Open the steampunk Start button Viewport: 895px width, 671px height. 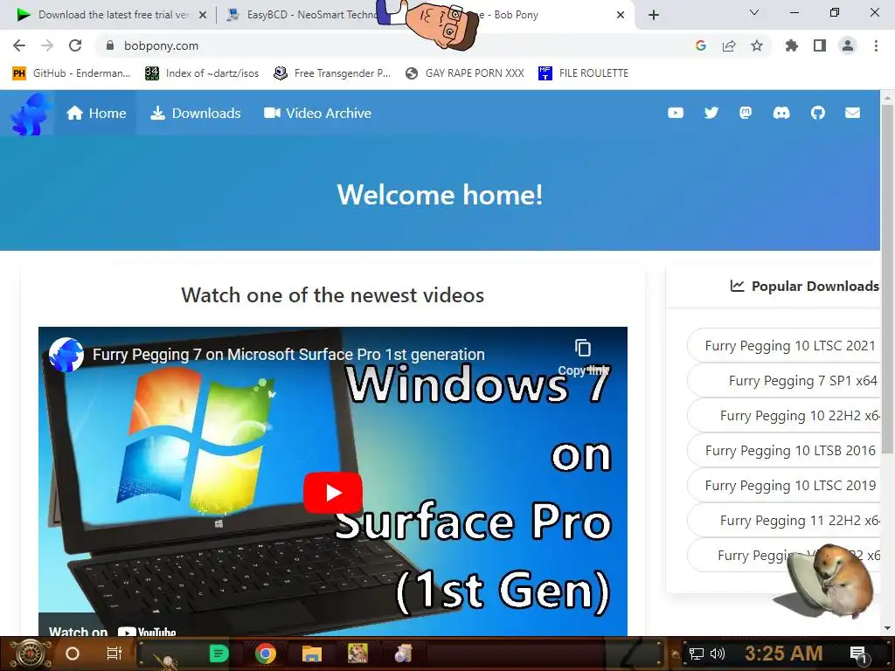pos(30,654)
